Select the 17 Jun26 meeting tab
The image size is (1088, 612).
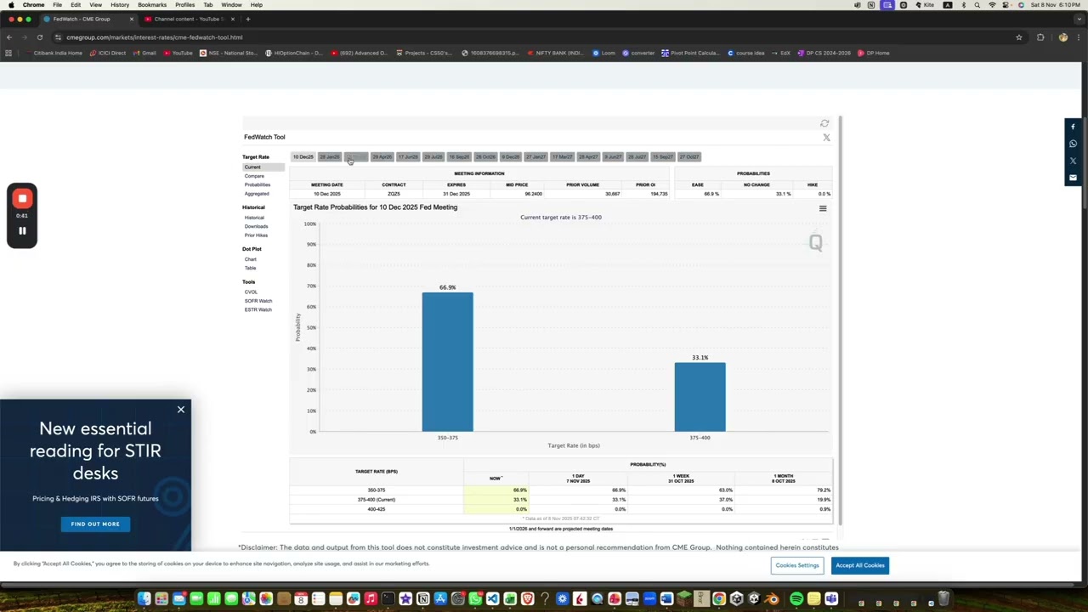pos(408,157)
